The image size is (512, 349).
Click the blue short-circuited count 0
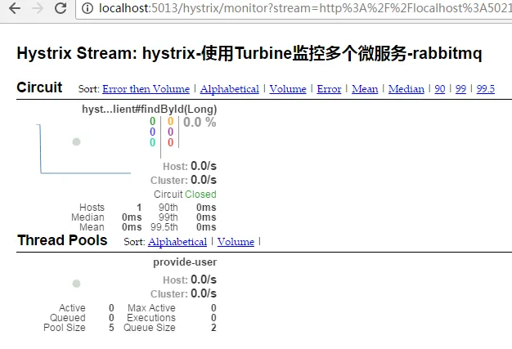(152, 132)
